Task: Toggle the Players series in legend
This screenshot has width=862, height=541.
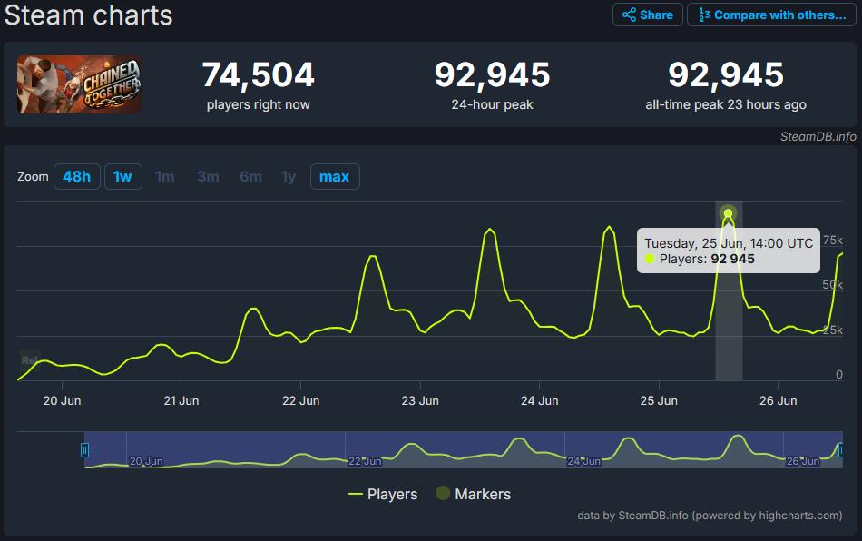Action: click(x=383, y=494)
